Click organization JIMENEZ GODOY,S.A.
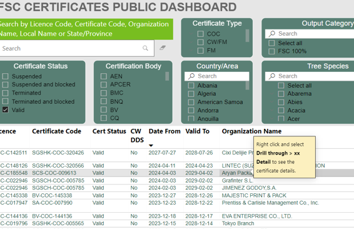 249,188
